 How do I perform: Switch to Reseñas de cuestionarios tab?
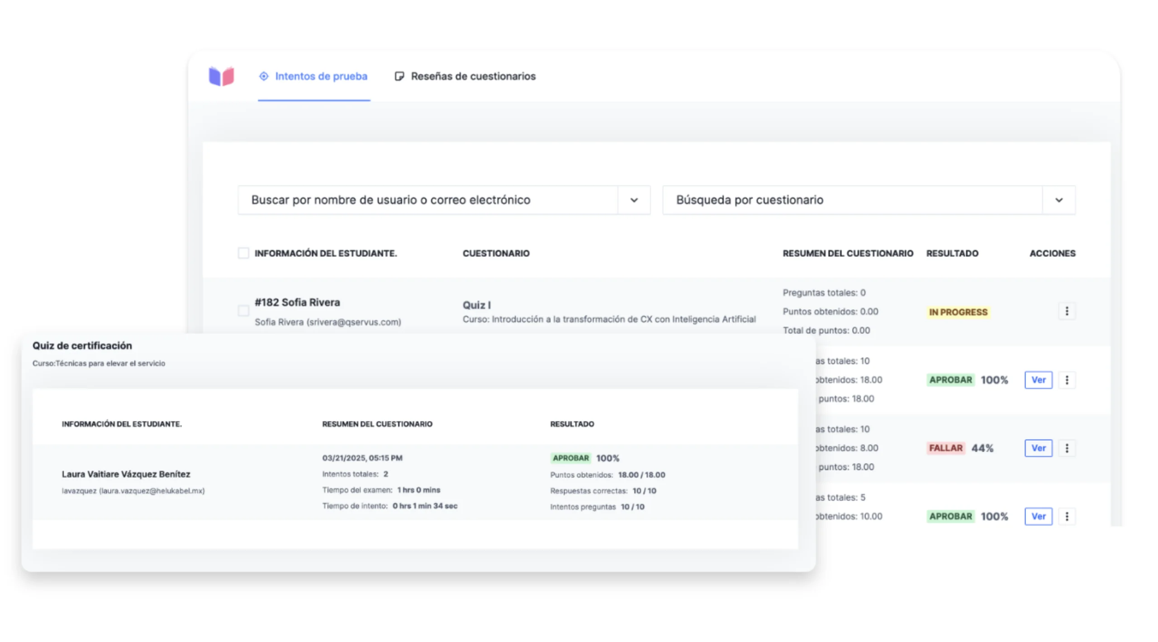tap(473, 76)
